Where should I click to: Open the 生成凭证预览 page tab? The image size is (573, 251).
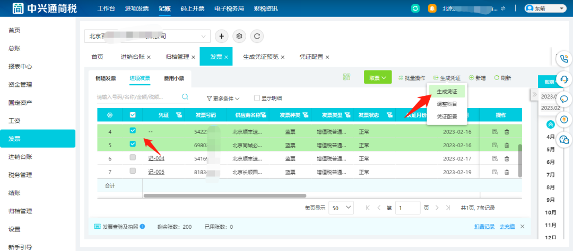coord(261,57)
